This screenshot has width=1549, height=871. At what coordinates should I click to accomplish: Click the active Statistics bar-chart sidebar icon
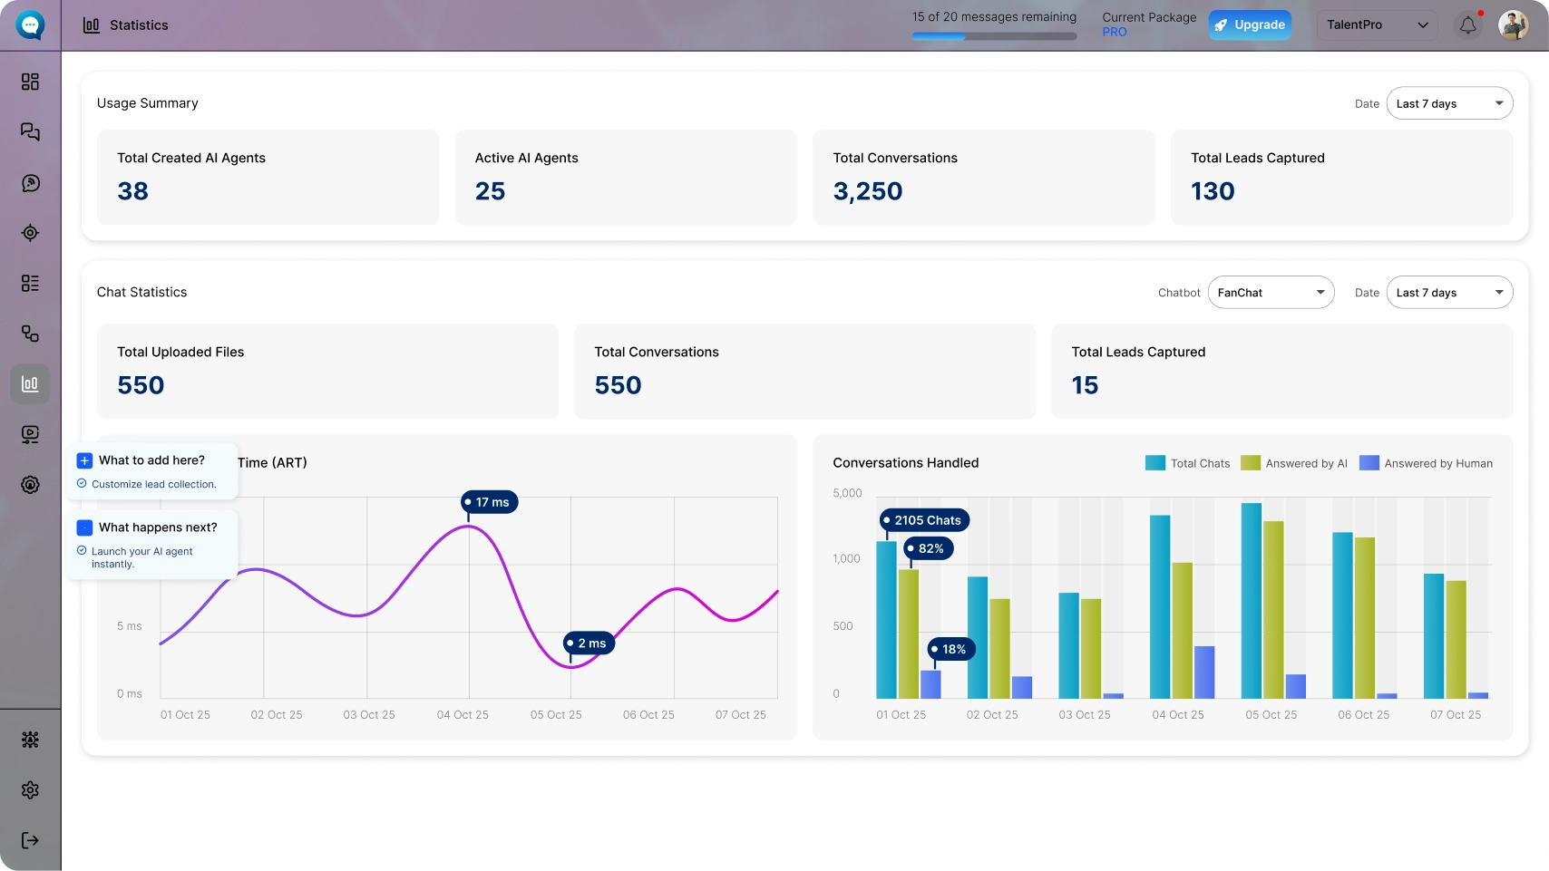coord(30,383)
